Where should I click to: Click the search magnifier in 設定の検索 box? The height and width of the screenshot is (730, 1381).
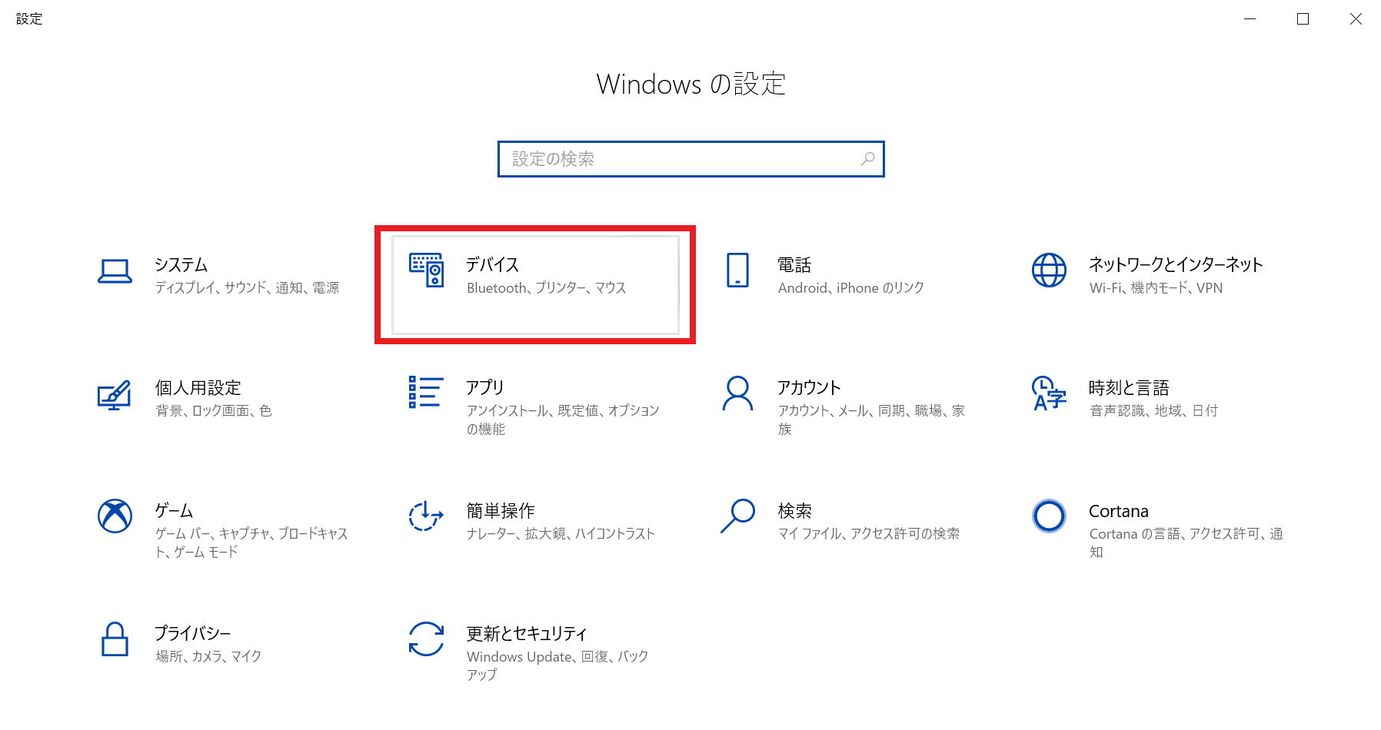pos(867,159)
